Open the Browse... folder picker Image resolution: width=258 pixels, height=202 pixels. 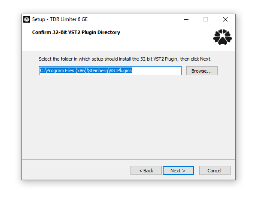[202, 71]
